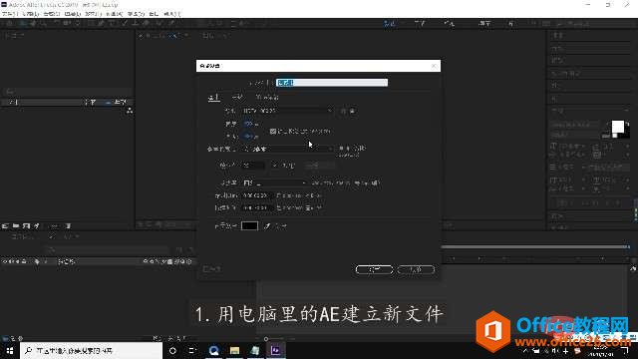Open the Preset dropdown
The width and height of the screenshot is (638, 359).
click(287, 111)
